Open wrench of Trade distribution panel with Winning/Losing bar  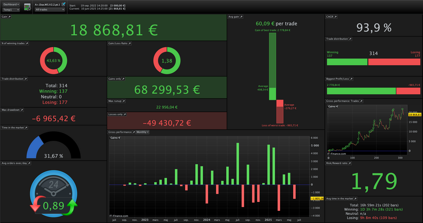[351, 39]
